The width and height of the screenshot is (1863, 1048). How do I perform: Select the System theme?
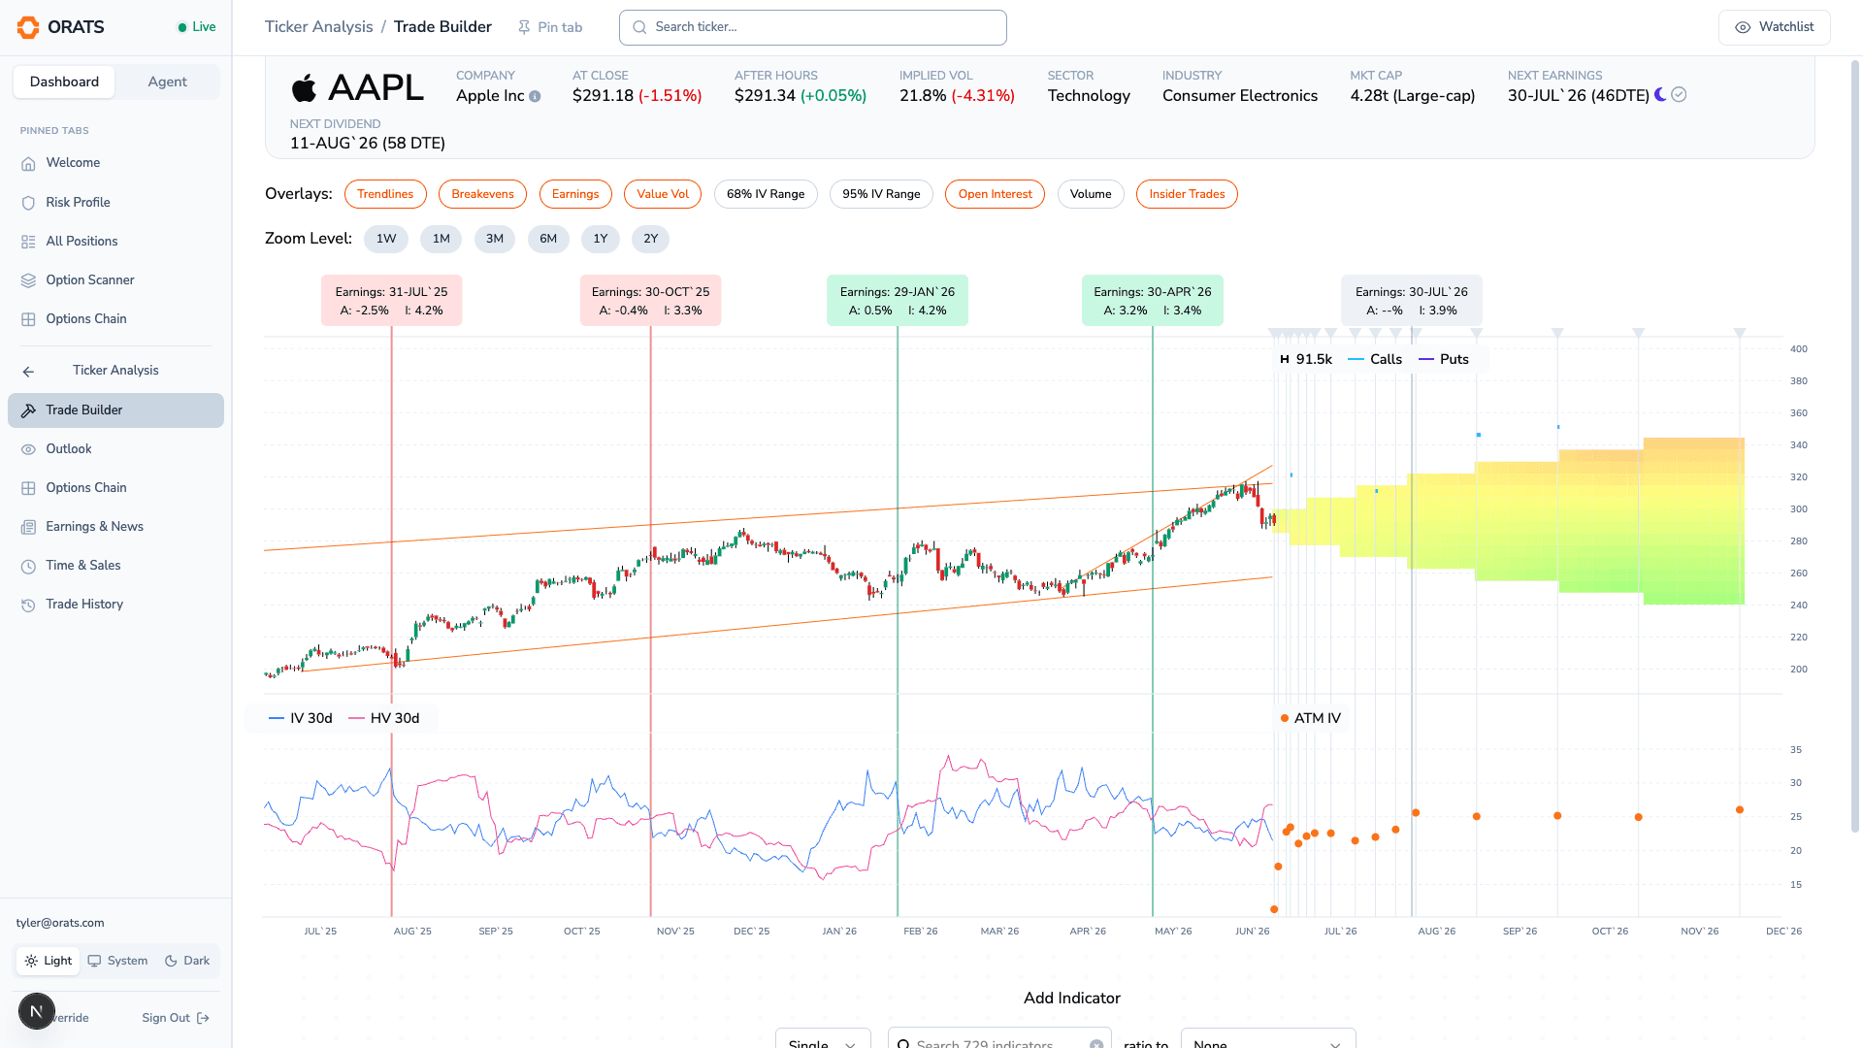point(117,961)
